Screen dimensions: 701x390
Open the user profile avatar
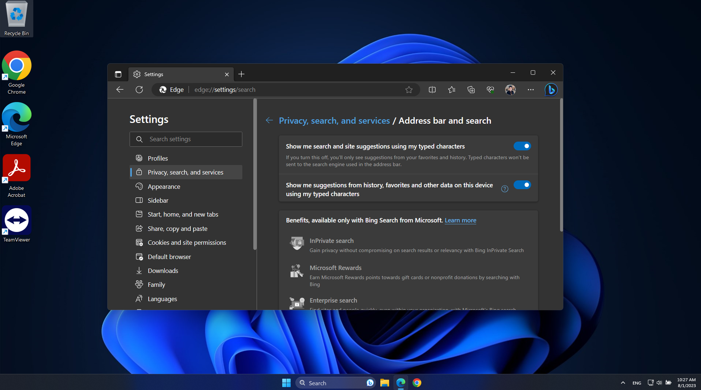click(510, 90)
